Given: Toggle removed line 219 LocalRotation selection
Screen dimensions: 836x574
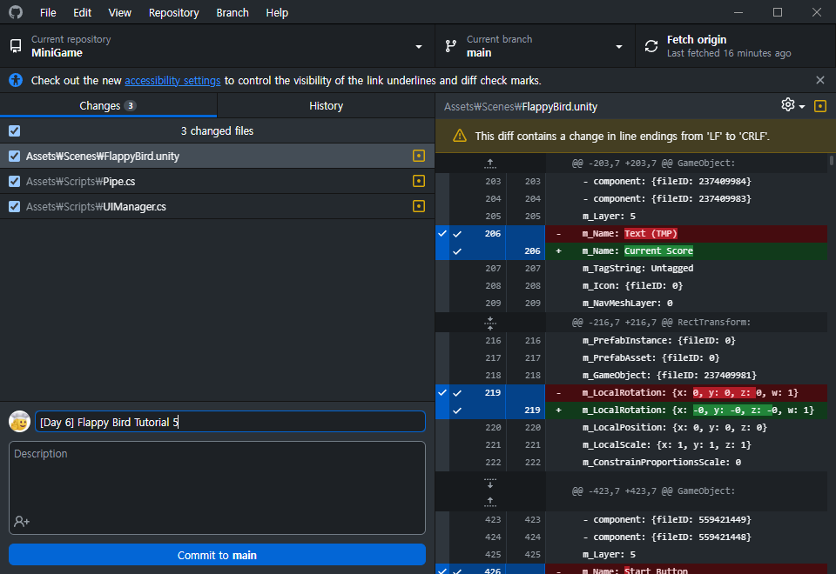Looking at the screenshot, I should click(x=457, y=393).
